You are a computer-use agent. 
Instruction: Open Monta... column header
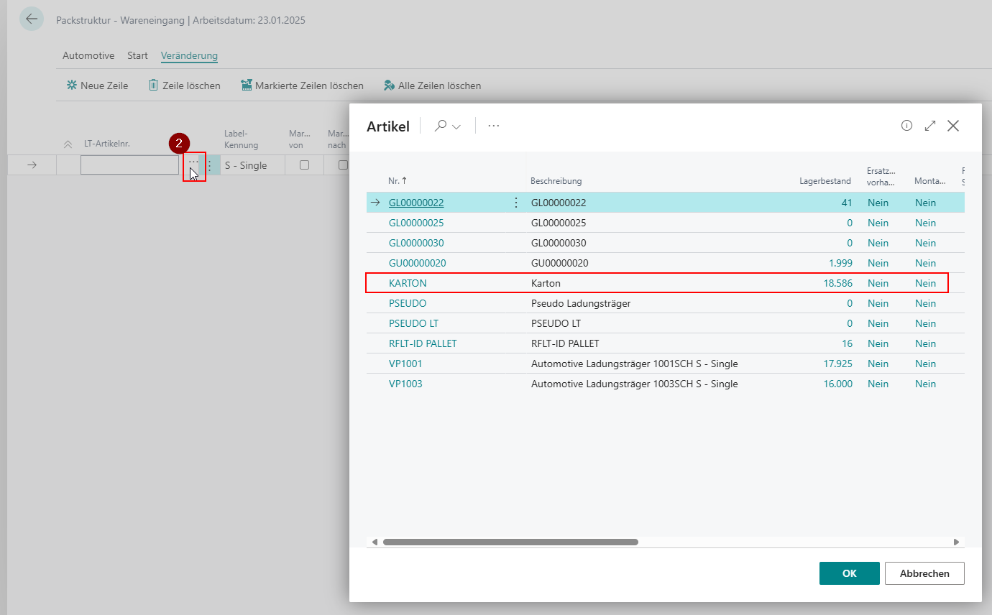coord(930,181)
